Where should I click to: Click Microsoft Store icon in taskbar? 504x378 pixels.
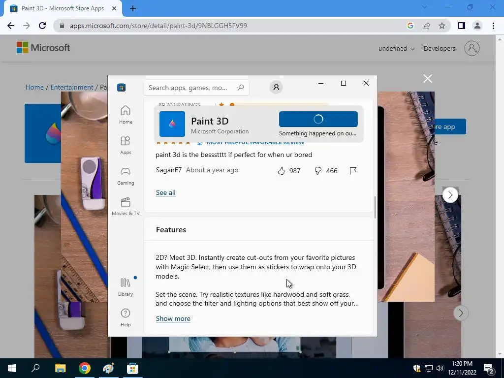coord(132,368)
